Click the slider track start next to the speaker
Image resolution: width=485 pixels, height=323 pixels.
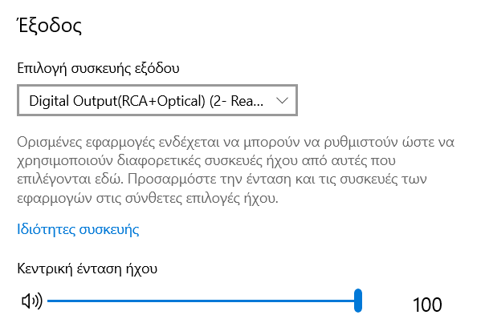pyautogui.click(x=51, y=301)
